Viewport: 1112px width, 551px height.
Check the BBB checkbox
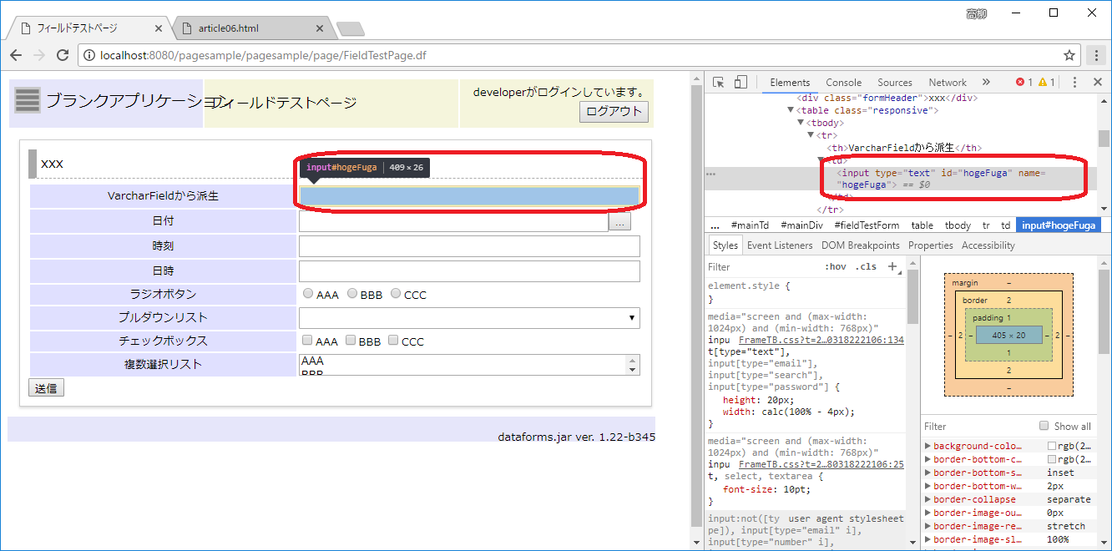coord(351,341)
